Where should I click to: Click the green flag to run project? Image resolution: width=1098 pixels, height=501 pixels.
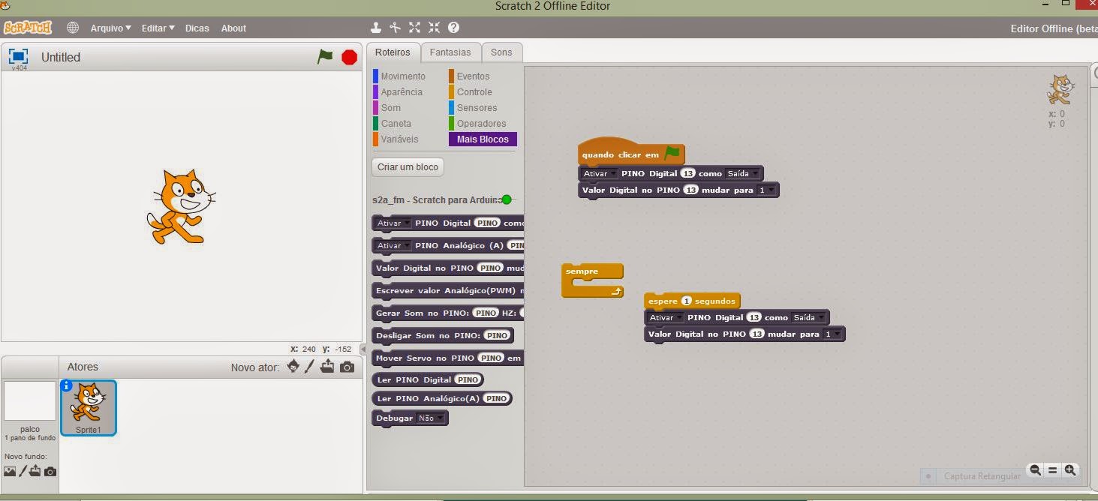(325, 56)
